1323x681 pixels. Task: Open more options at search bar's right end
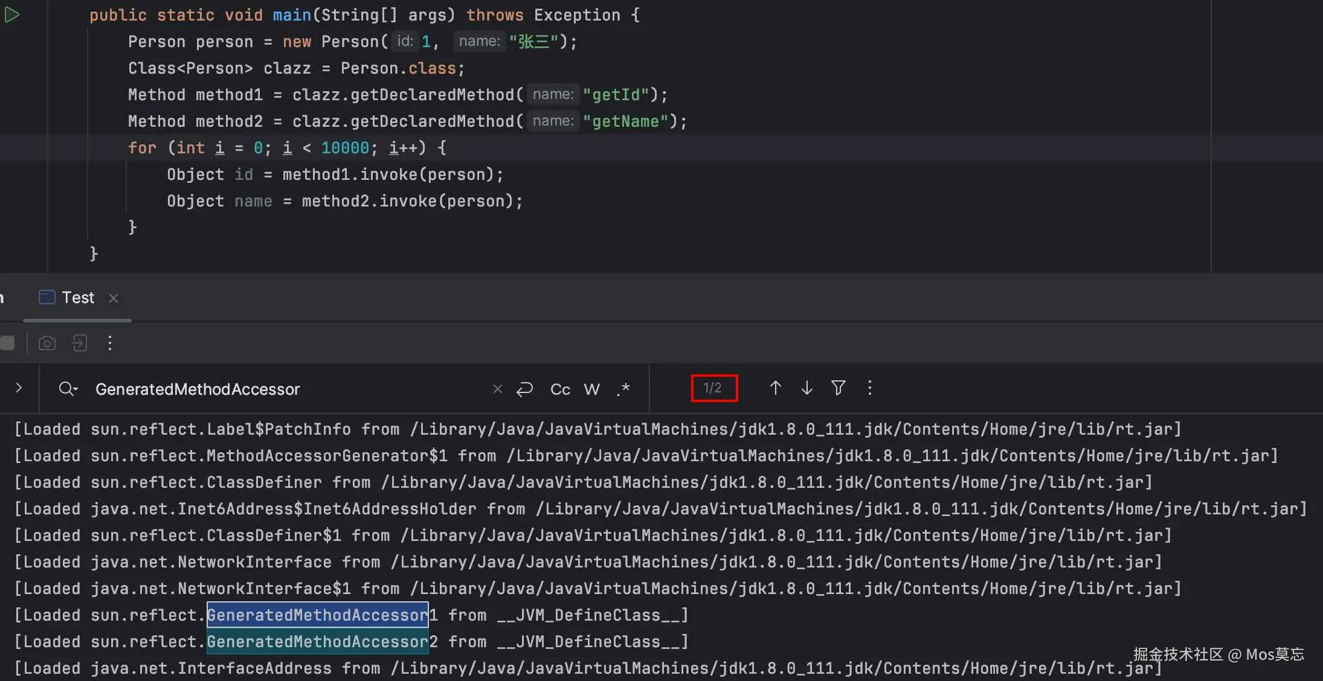click(869, 388)
